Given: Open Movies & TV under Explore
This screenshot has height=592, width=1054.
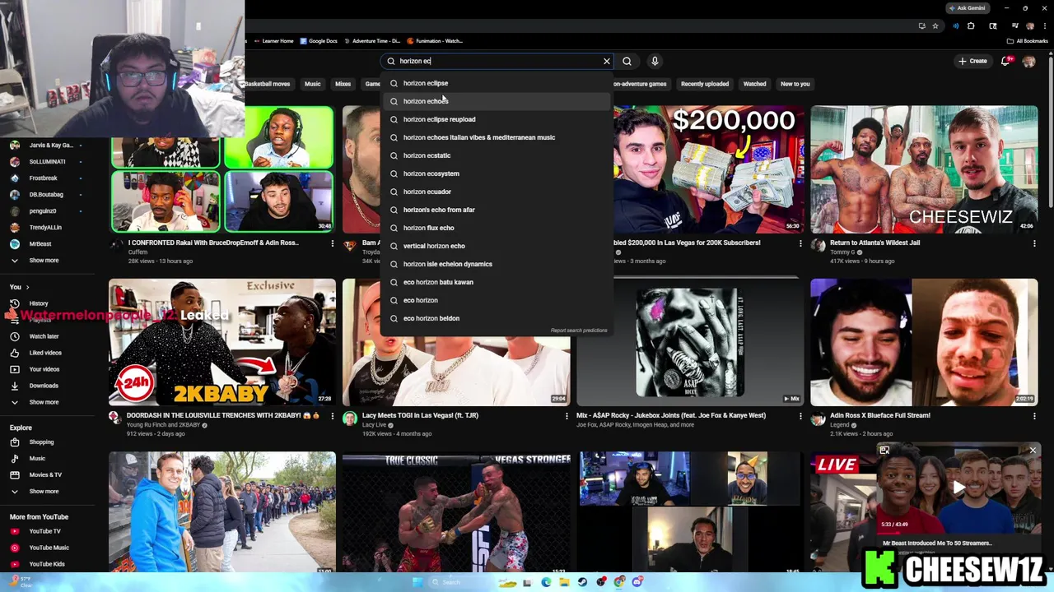Looking at the screenshot, I should pyautogui.click(x=45, y=474).
